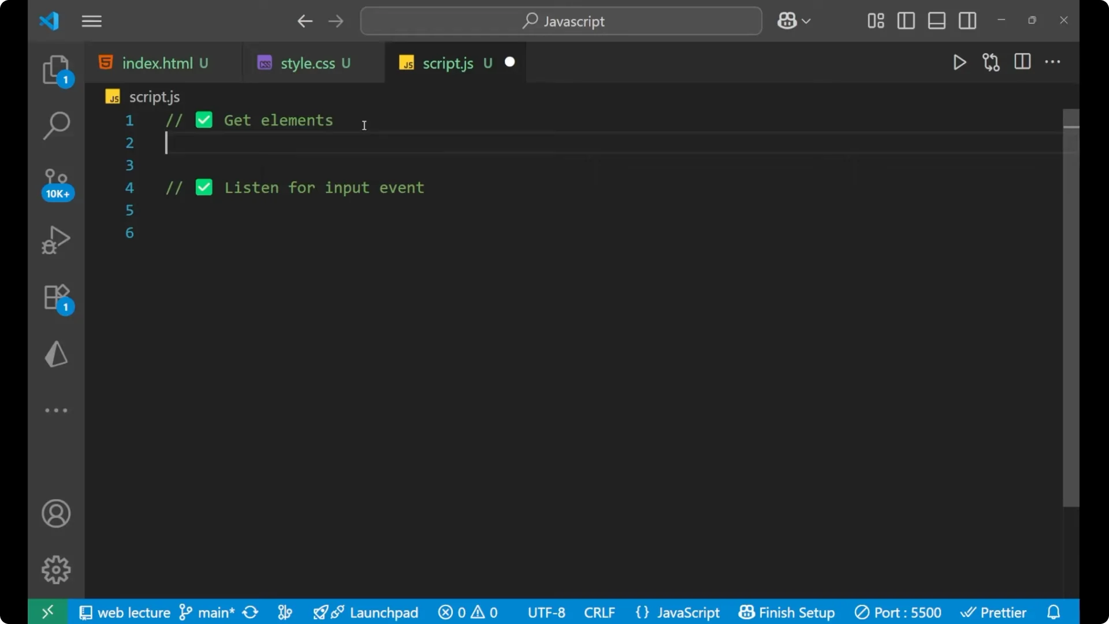Open the Run and Debug panel

tap(56, 239)
